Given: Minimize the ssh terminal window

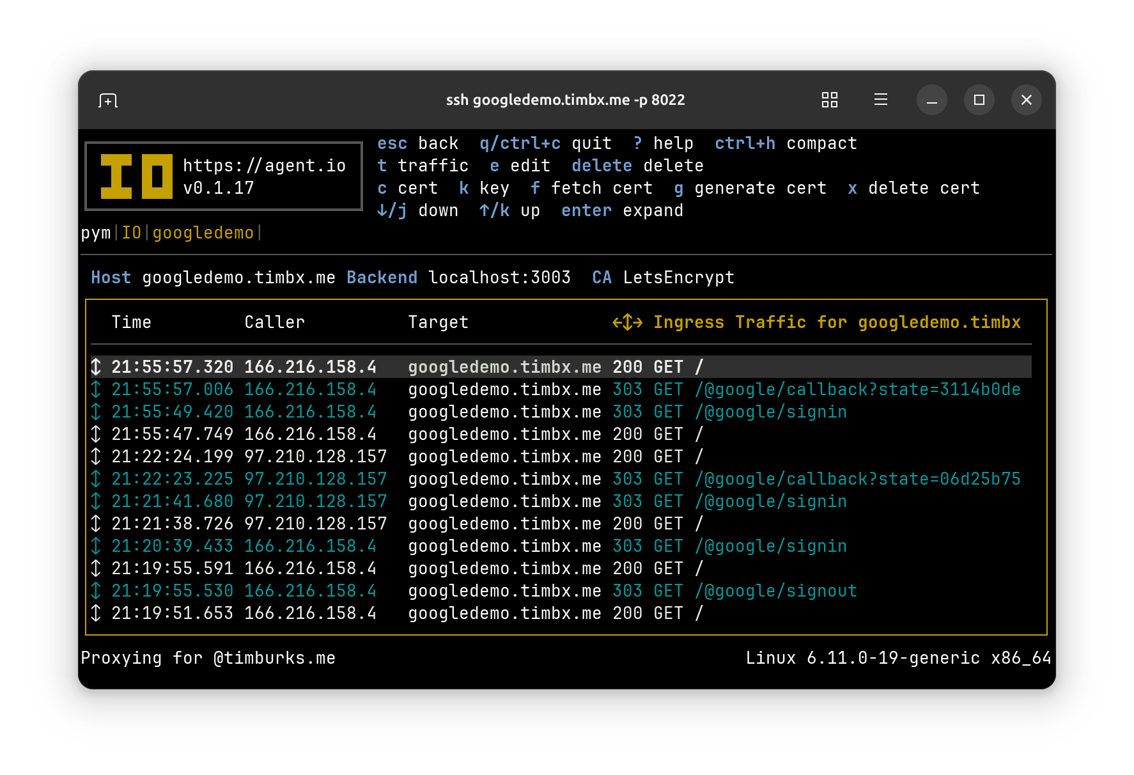Looking at the screenshot, I should tap(932, 100).
